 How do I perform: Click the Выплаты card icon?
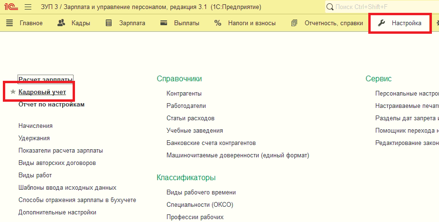tap(164, 23)
